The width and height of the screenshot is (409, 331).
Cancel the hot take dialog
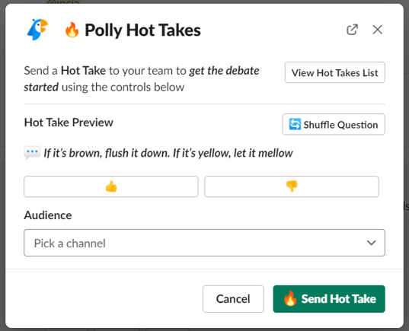tap(233, 299)
